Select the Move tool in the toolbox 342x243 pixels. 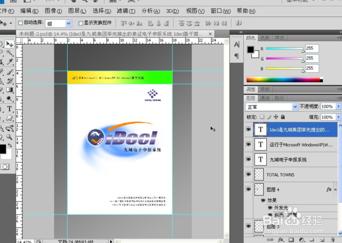pyautogui.click(x=9, y=44)
